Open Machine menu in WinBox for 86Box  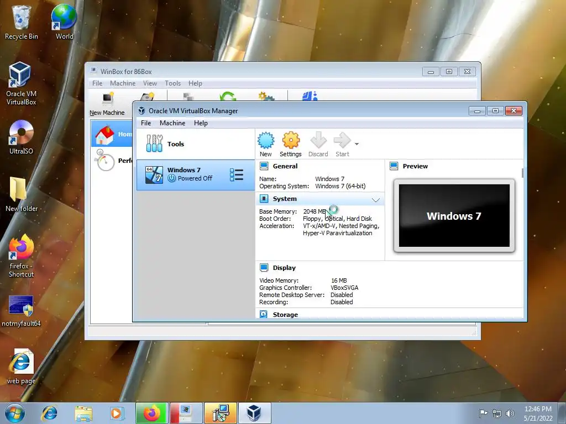coord(123,83)
